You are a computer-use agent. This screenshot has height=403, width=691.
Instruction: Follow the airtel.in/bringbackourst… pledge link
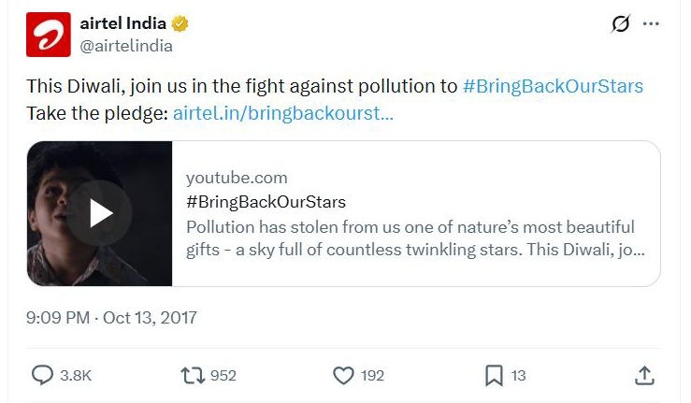[x=282, y=113]
